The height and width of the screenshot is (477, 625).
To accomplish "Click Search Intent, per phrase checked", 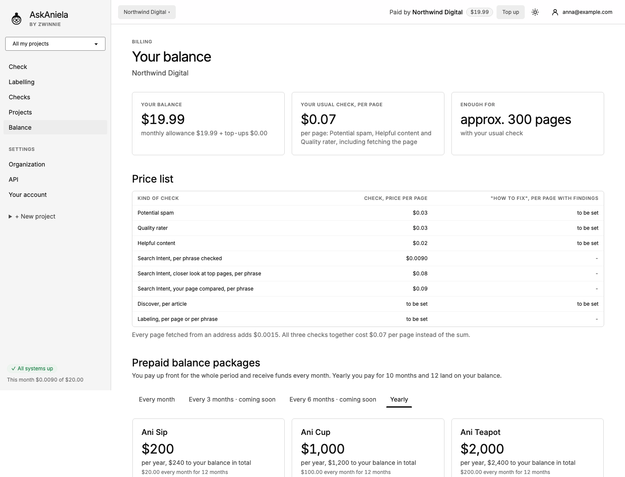I will [180, 258].
